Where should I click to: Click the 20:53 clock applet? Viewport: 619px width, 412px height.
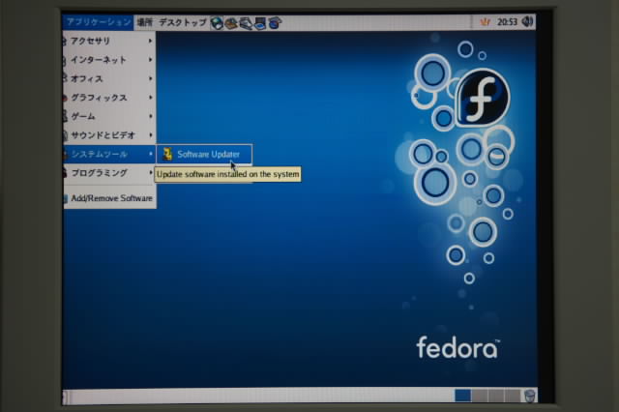(x=507, y=22)
